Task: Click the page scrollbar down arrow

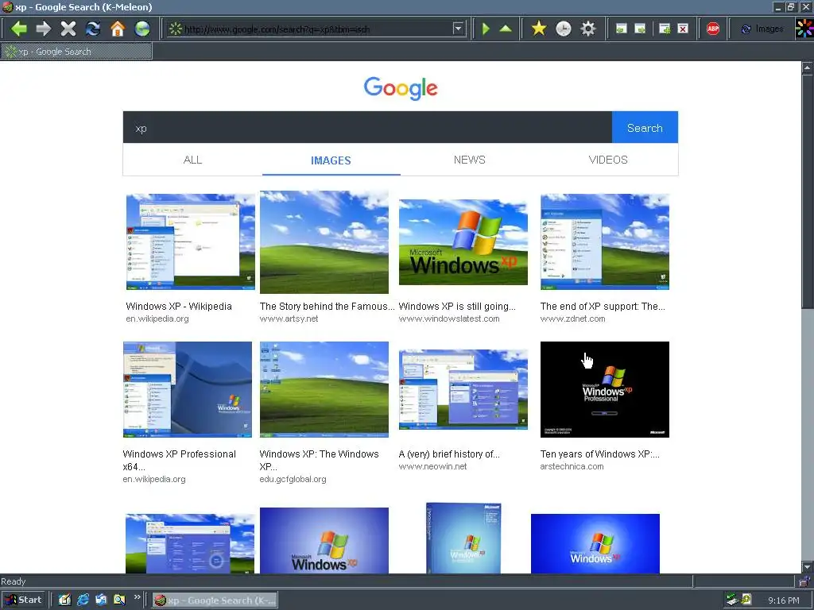Action: (x=808, y=567)
